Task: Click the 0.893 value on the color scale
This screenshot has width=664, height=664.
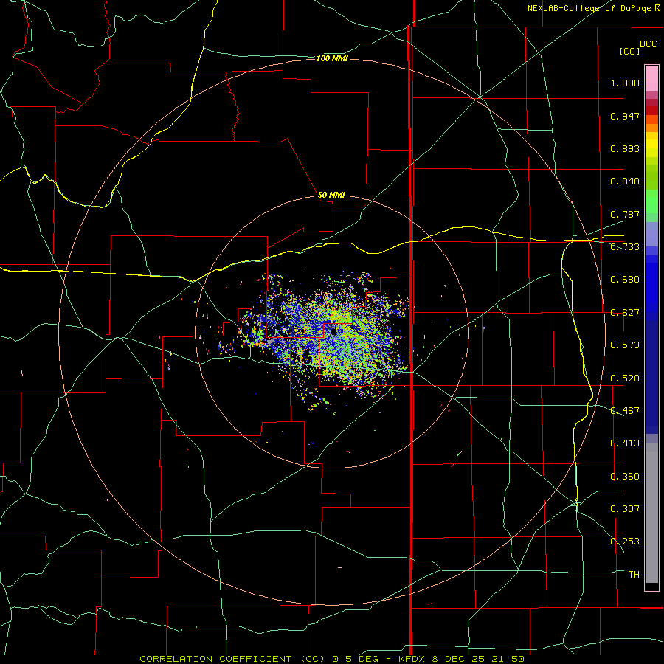Action: 625,148
